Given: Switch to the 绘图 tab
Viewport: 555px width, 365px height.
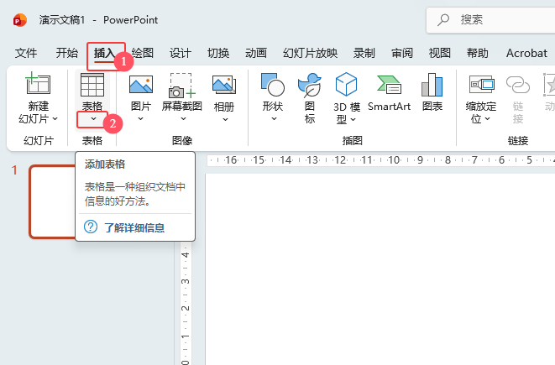Looking at the screenshot, I should coord(143,53).
